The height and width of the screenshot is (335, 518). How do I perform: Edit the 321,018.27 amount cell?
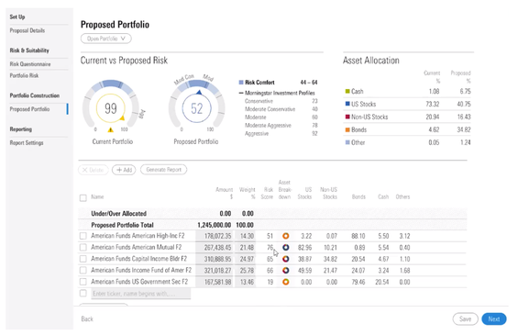pos(214,271)
